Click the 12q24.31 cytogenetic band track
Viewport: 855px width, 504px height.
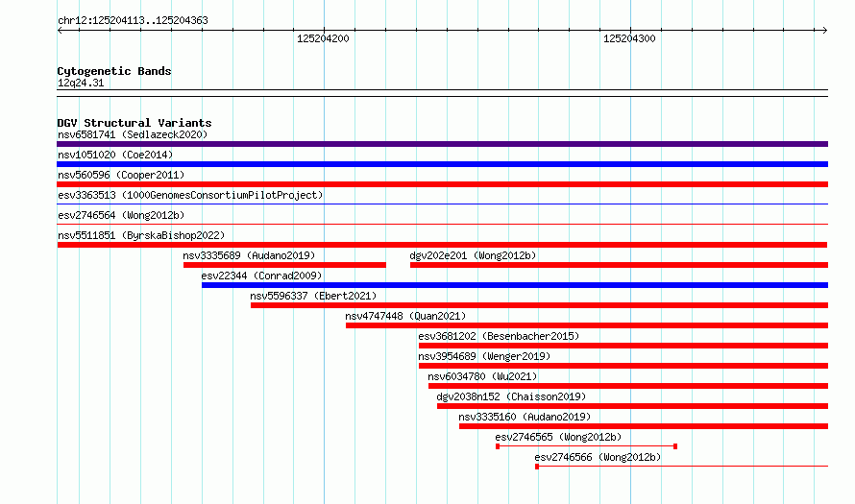pos(442,93)
